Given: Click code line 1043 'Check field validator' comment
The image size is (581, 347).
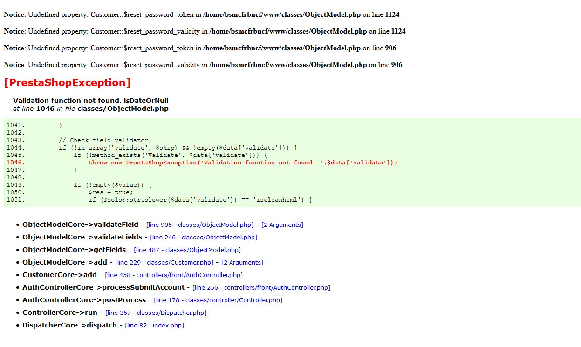Looking at the screenshot, I should click(x=103, y=140).
